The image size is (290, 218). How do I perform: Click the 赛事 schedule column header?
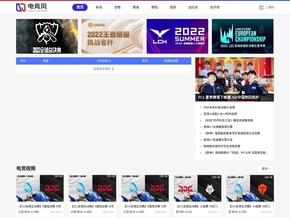point(46,61)
